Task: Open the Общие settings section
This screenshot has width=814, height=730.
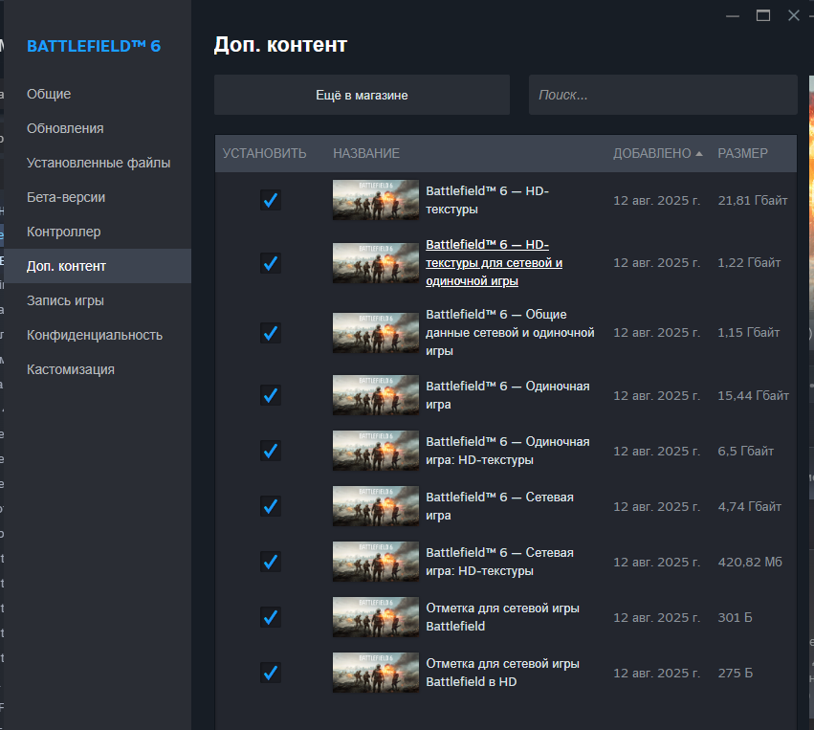Action: coord(98,94)
